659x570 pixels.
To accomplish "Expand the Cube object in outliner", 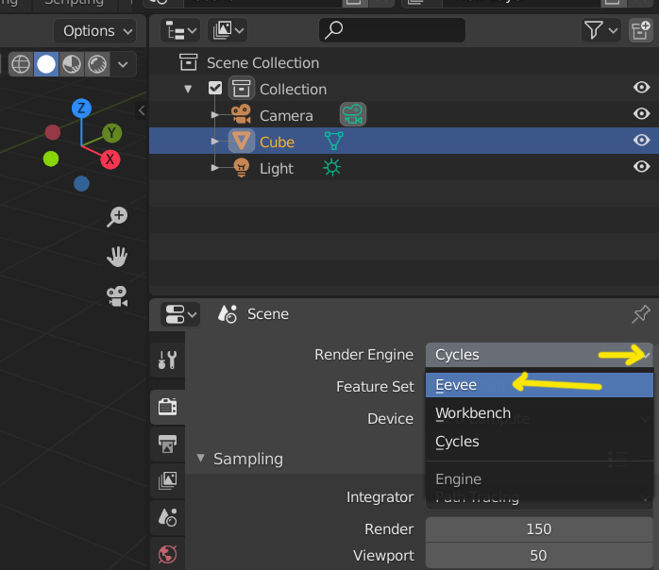I will (x=214, y=142).
